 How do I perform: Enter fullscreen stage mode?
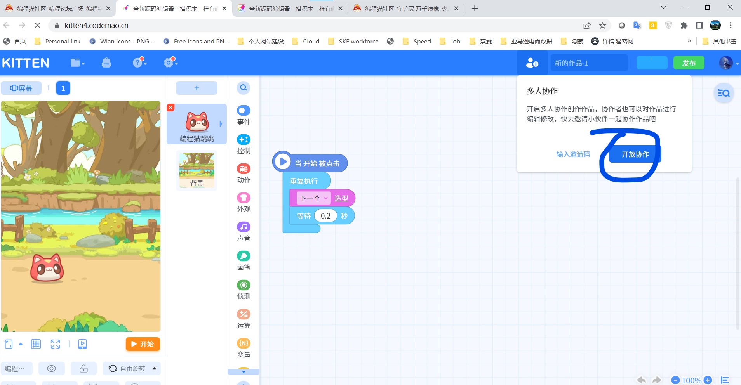pyautogui.click(x=55, y=344)
